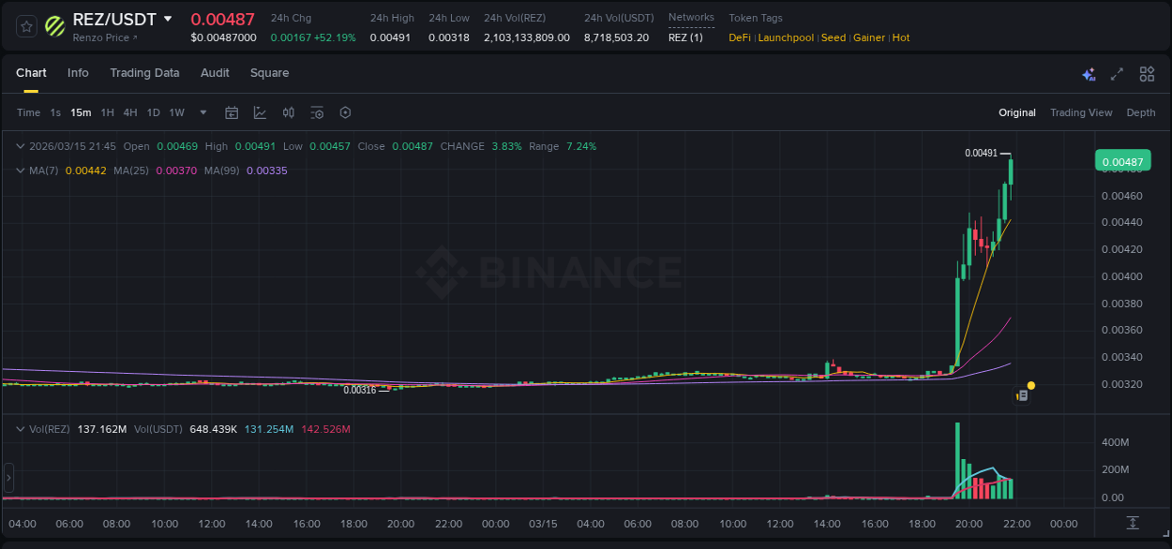The width and height of the screenshot is (1172, 549).
Task: Click the Launchpool token tag
Action: (786, 37)
